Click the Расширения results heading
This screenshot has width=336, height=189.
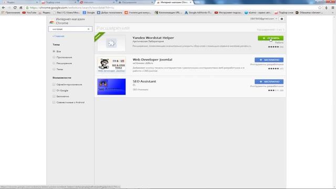113,28
